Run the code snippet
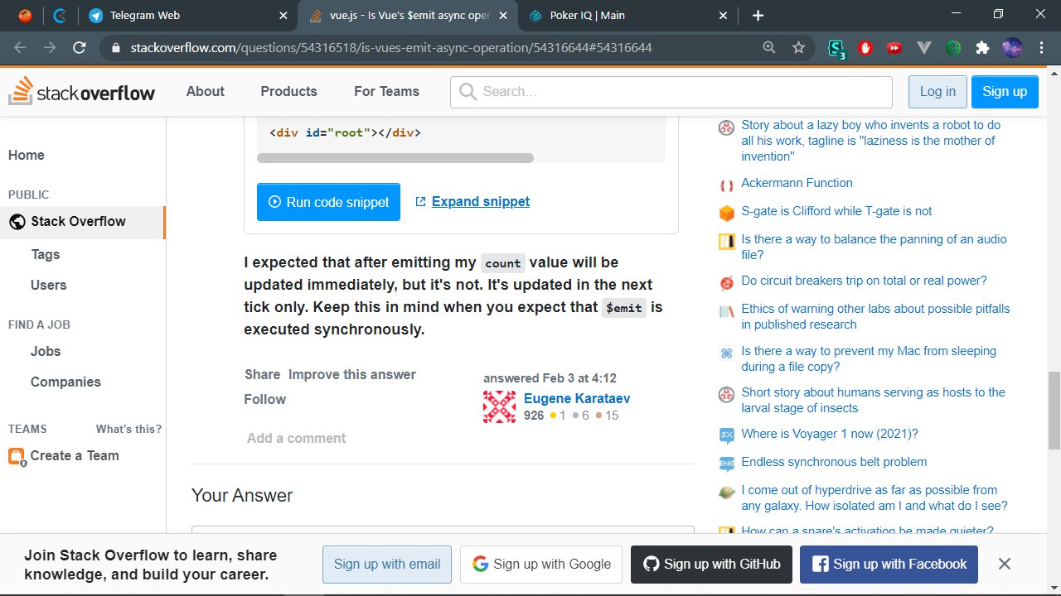Viewport: 1061px width, 596px height. tap(328, 202)
